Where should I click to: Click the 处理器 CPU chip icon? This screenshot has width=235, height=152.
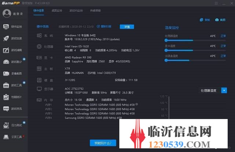tap(39, 47)
